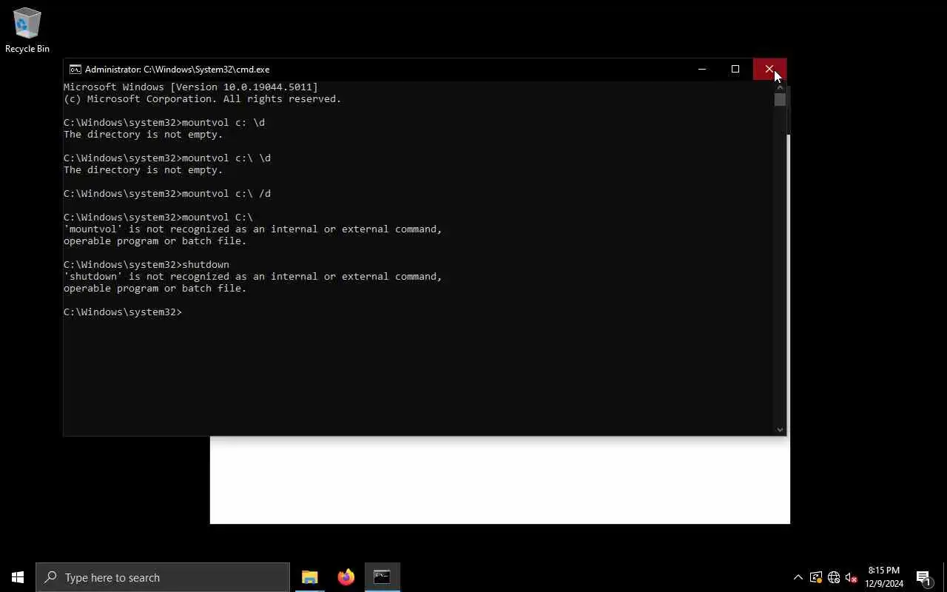Click the muted volume tray icon
The width and height of the screenshot is (947, 592).
[x=851, y=577]
